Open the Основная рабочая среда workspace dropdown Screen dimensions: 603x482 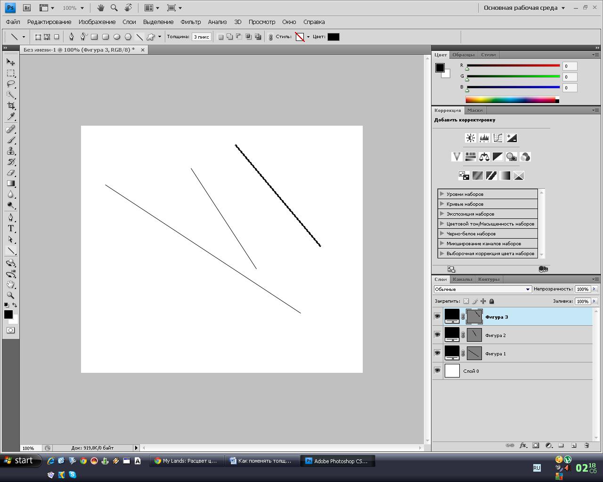524,8
